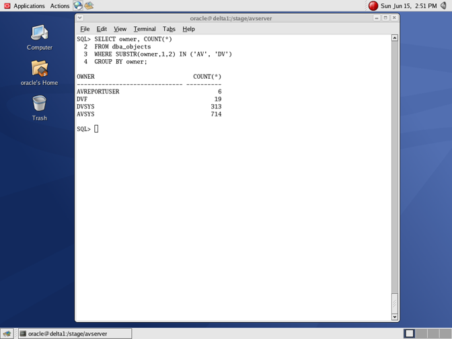The height and width of the screenshot is (339, 452).
Task: Click the clock showing Sun Jun 15
Action: (x=408, y=6)
